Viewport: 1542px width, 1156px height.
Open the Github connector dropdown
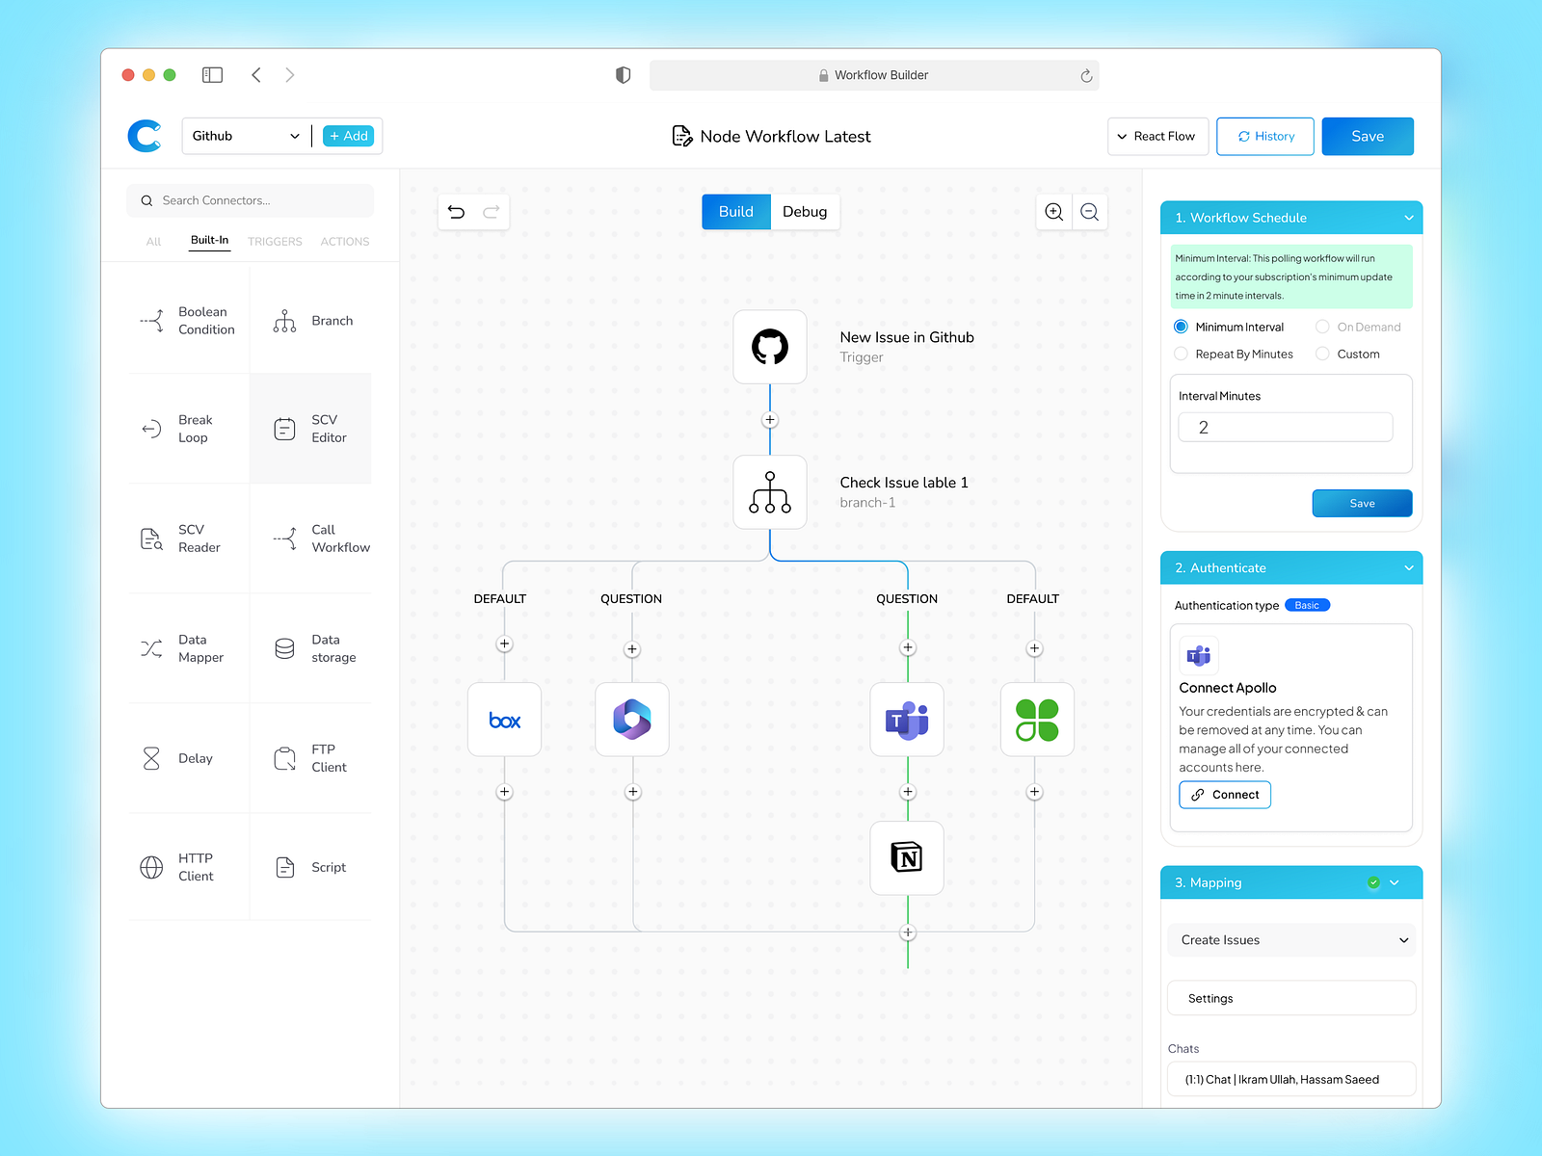[246, 136]
